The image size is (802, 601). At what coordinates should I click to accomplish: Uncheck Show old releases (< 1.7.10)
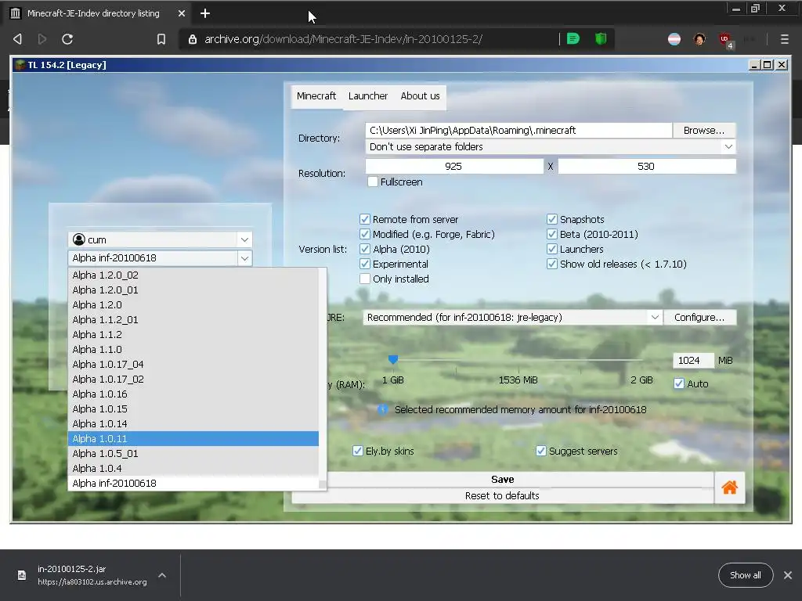point(552,264)
